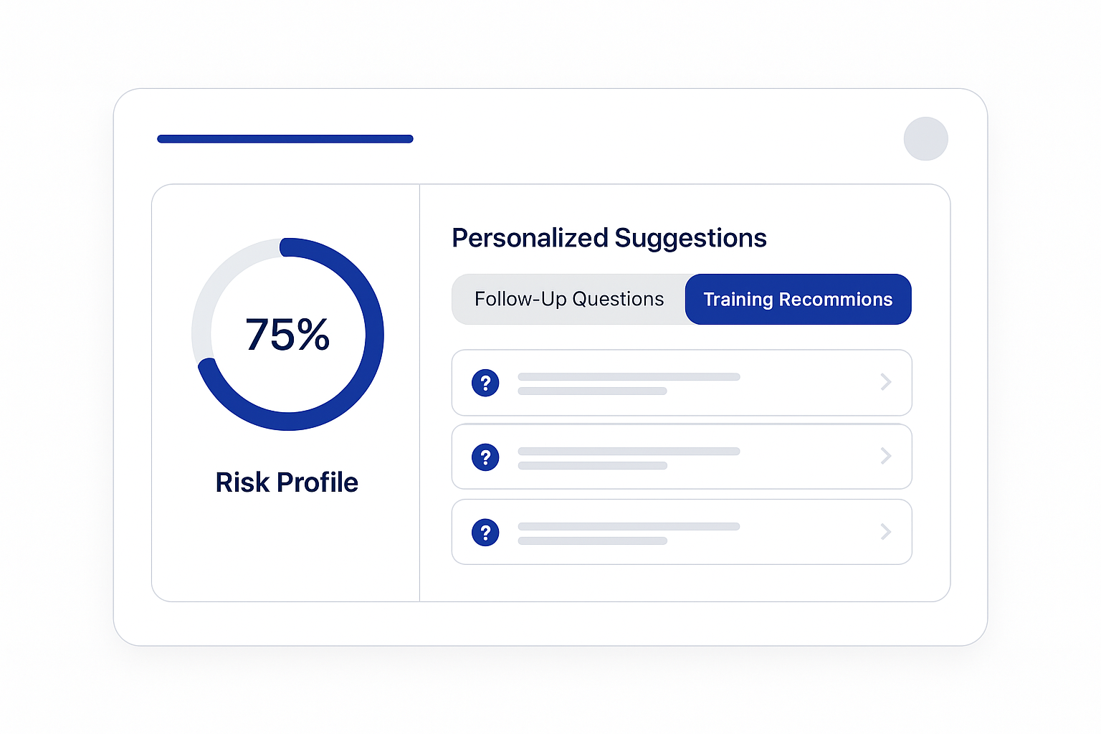This screenshot has width=1101, height=734.
Task: Click placeholder text in third suggestion
Action: pyautogui.click(x=629, y=533)
